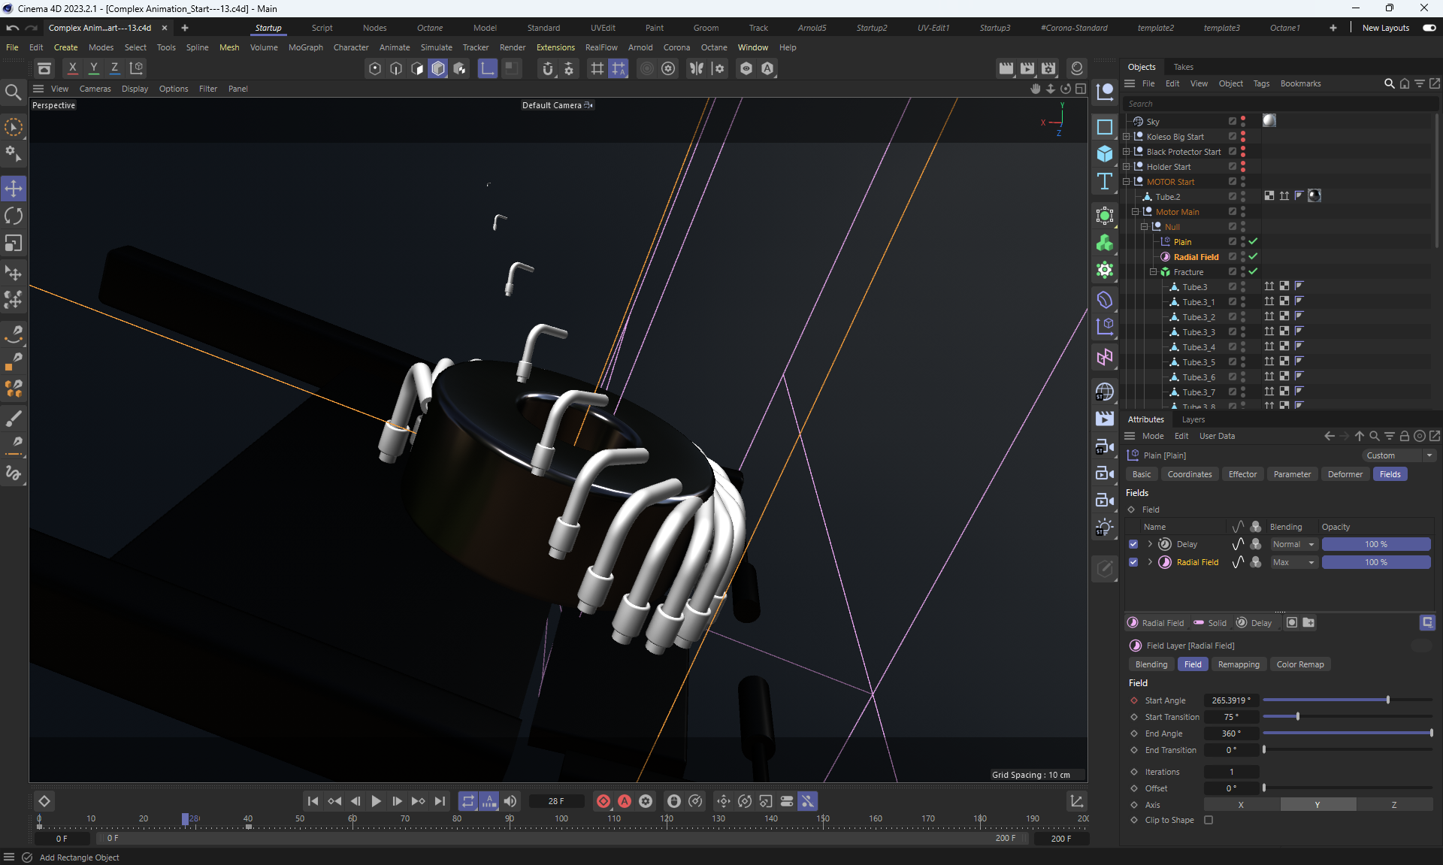The height and width of the screenshot is (865, 1443).
Task: Click the Text spline tool icon
Action: (x=1104, y=181)
